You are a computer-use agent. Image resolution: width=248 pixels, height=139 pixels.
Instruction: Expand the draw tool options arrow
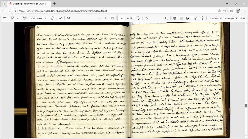point(46,18)
